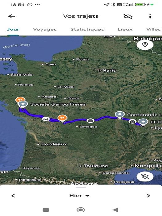This screenshot has height=216, width=162.
Task: Tap the location pin button on the map
Action: coord(145,45)
